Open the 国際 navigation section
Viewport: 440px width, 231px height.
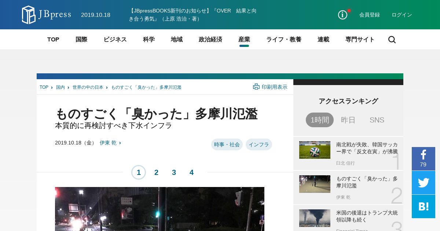tap(81, 40)
